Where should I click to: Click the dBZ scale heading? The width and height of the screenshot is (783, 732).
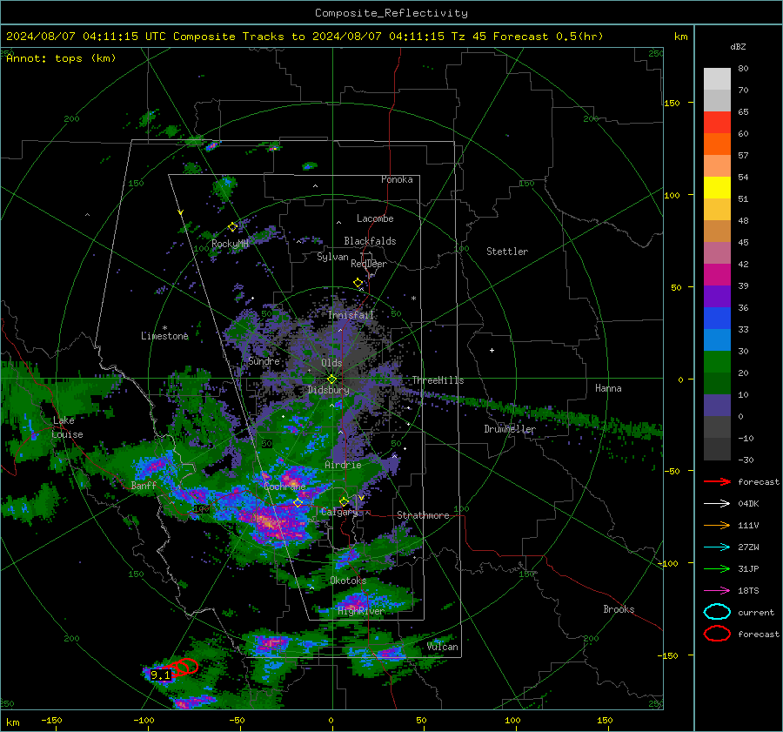click(x=738, y=47)
